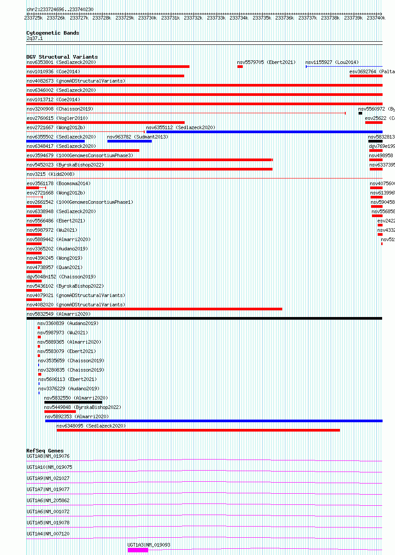The width and height of the screenshot is (395, 555).
Task: Click the UGT1A7|NM_019077 gene label
Action: (x=48, y=489)
